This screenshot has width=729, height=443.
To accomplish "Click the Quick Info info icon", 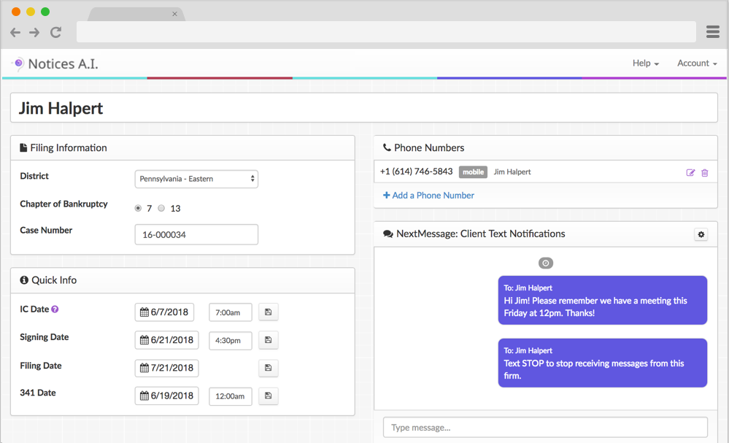I will point(24,280).
